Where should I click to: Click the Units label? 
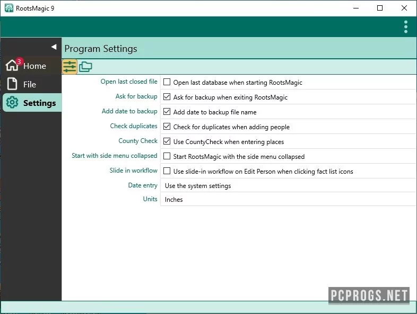pos(150,199)
